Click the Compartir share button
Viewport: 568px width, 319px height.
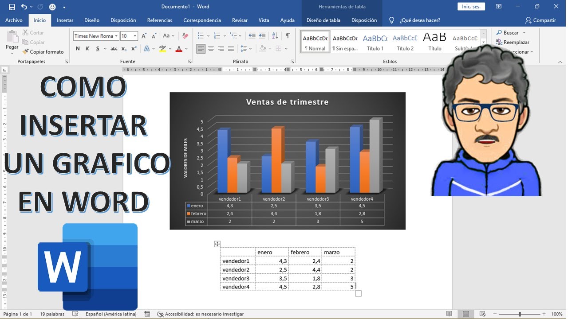point(540,20)
